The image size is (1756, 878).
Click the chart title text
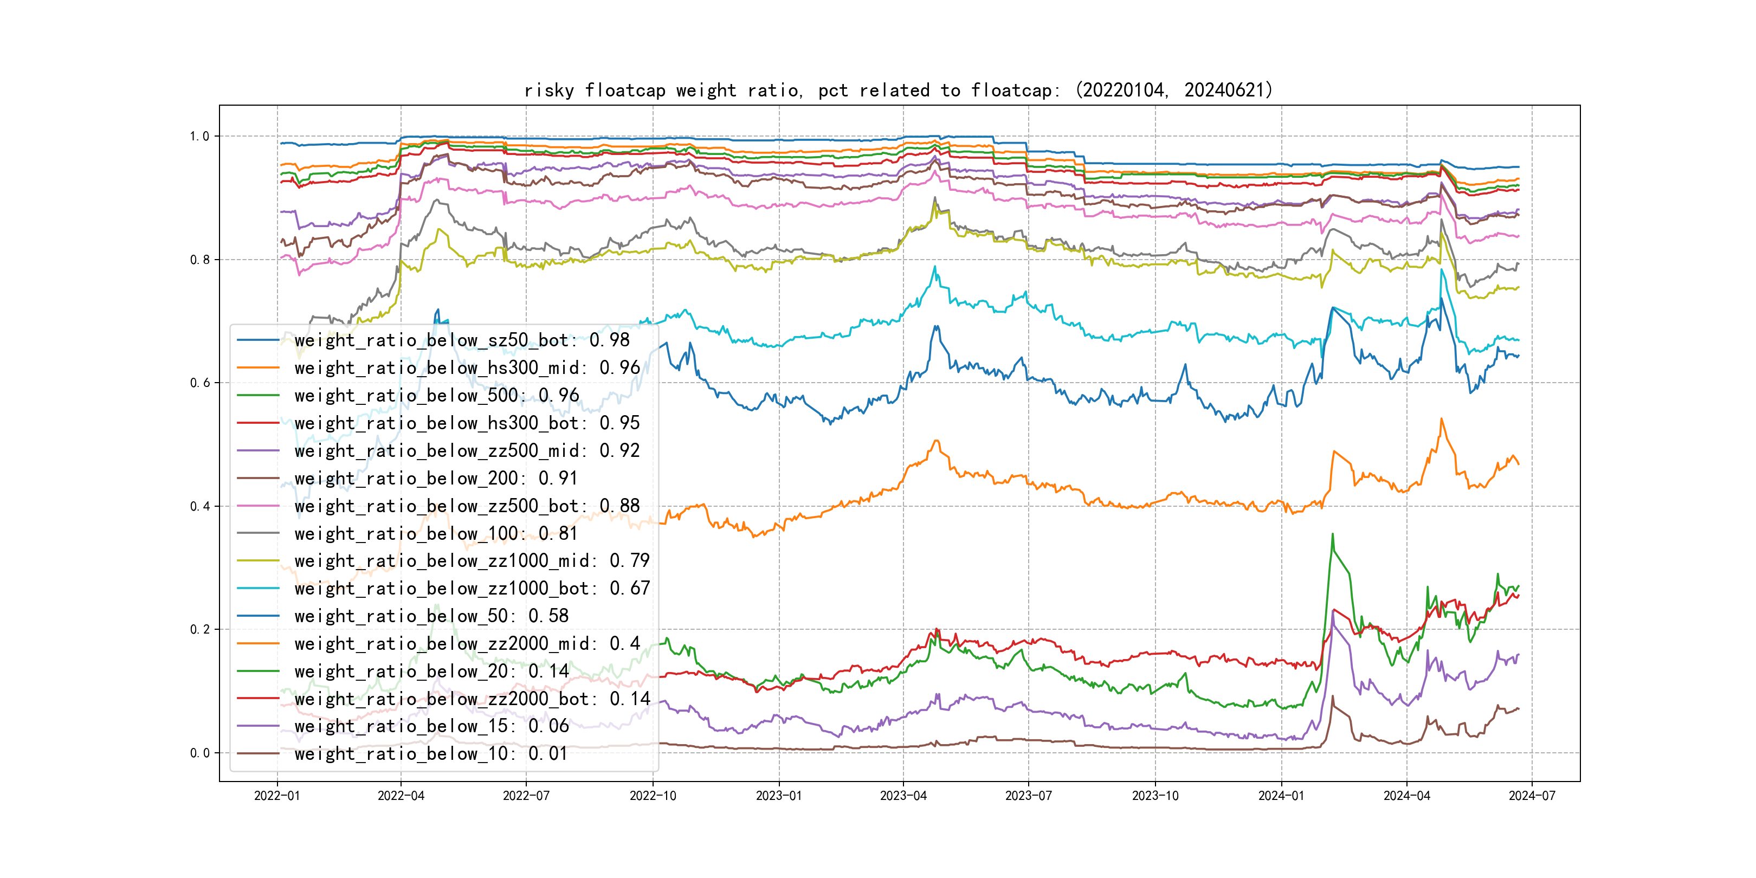pos(899,90)
